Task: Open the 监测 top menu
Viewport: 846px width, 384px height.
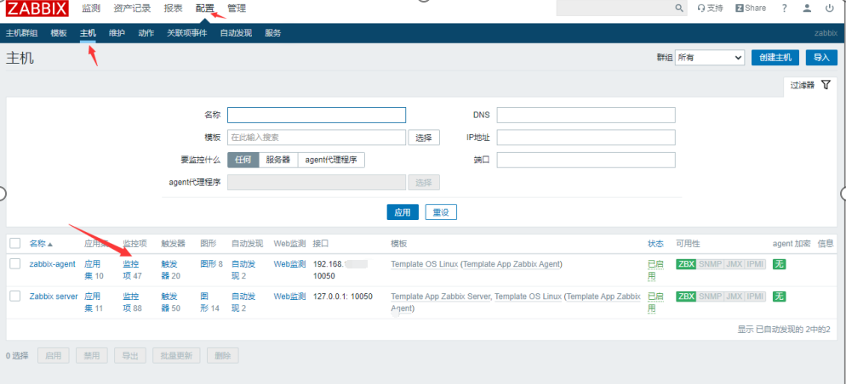Action: point(91,8)
